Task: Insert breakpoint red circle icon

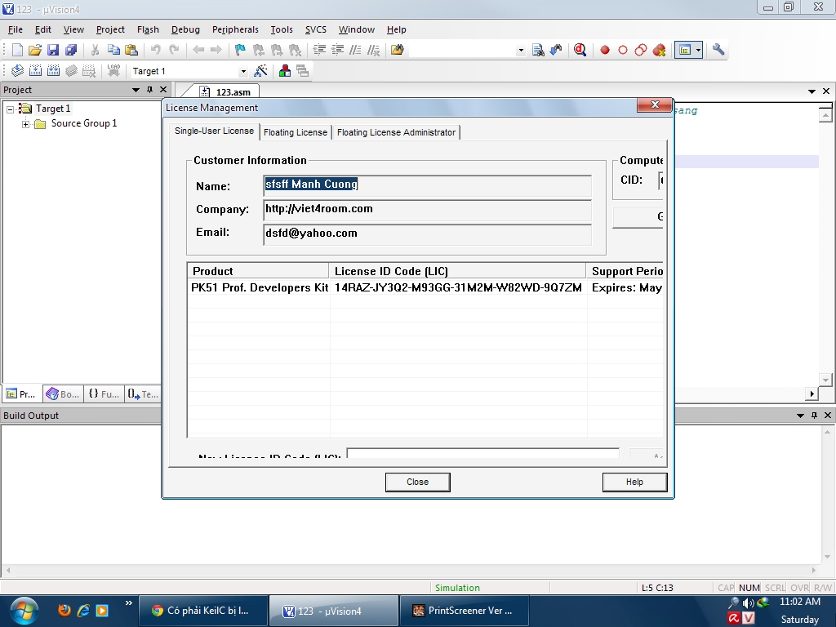Action: pos(605,50)
